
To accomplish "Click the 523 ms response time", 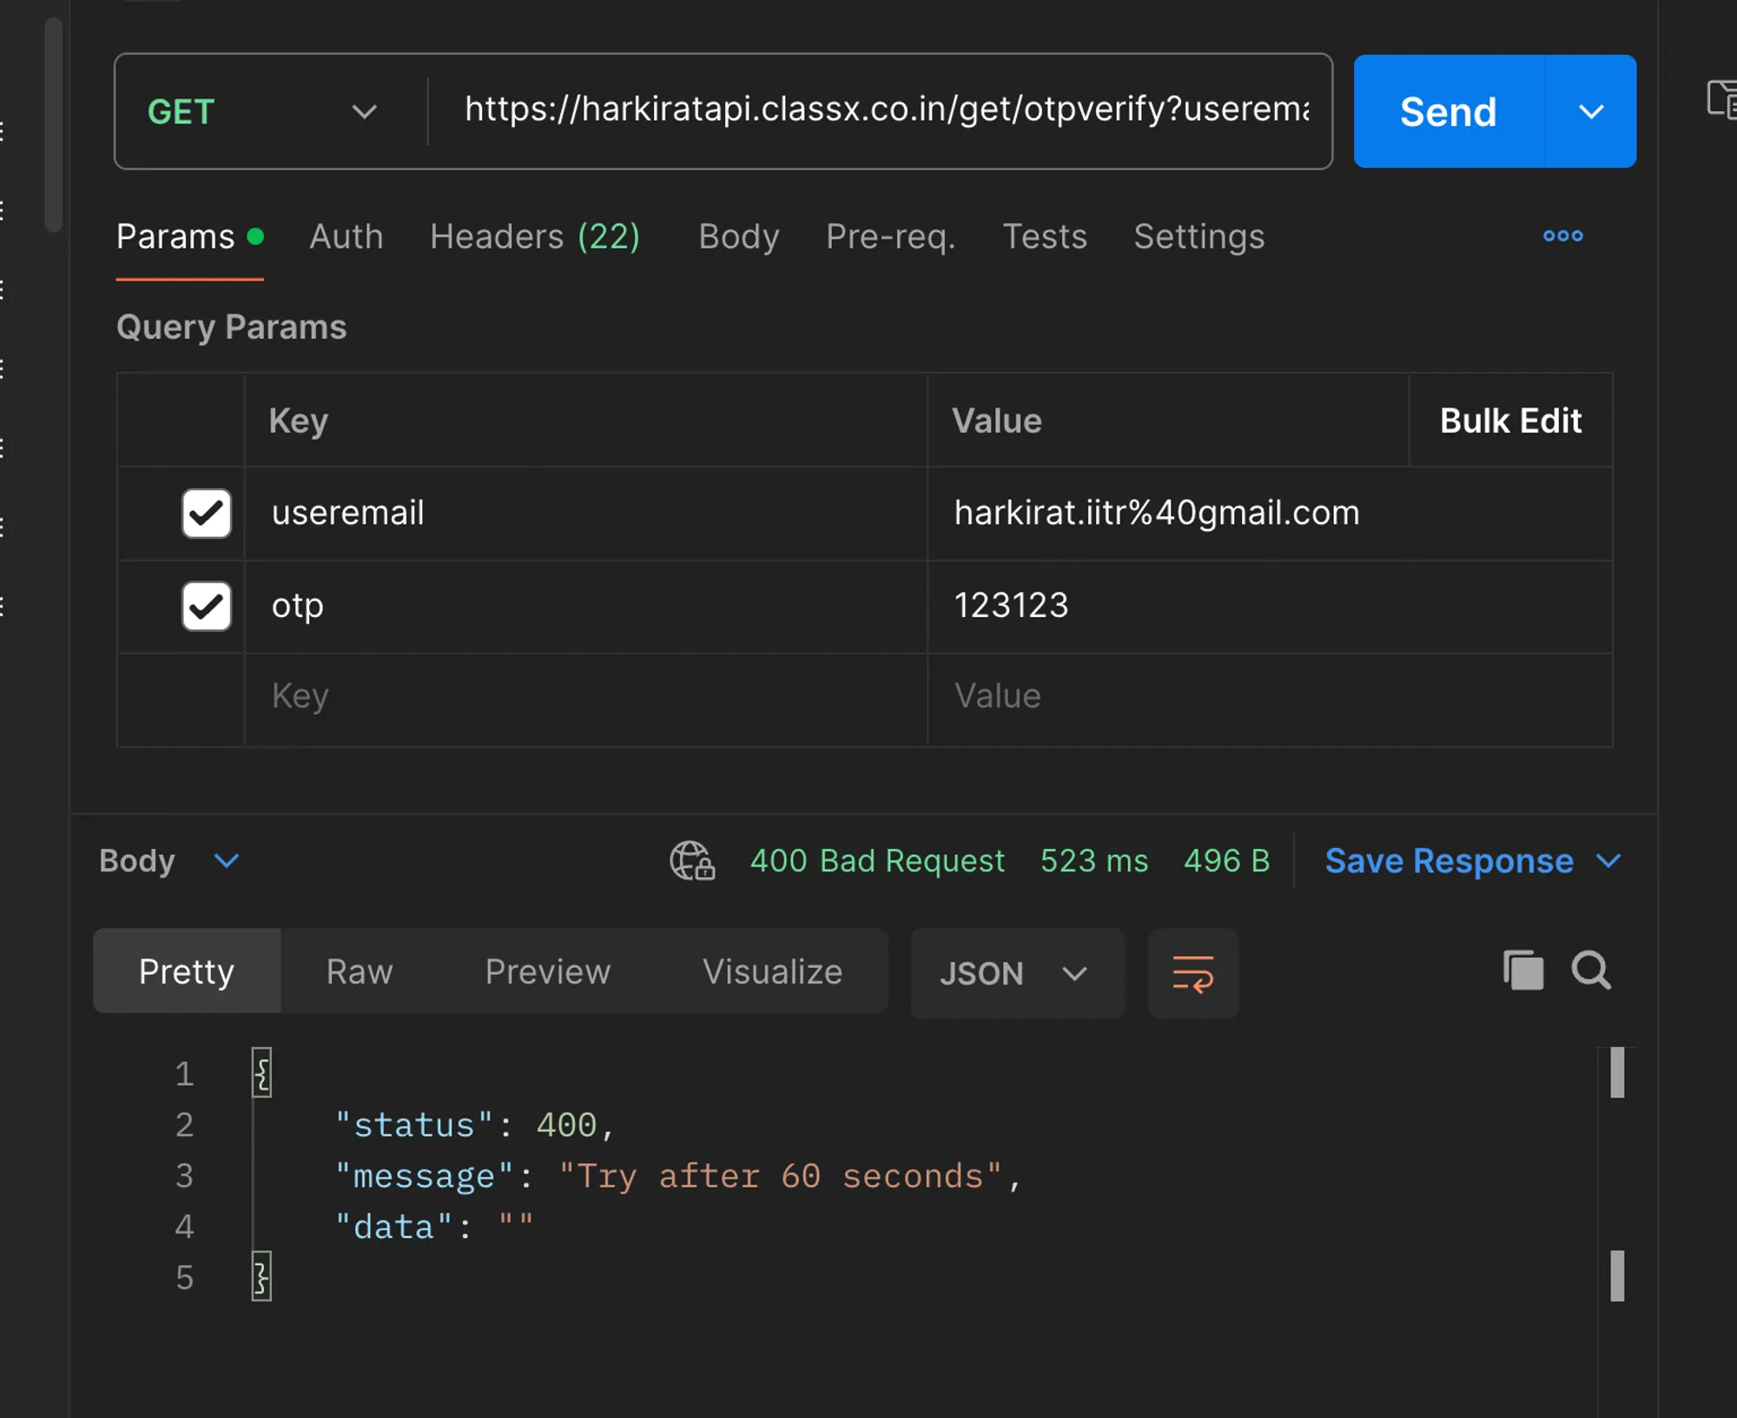I will 1094,860.
